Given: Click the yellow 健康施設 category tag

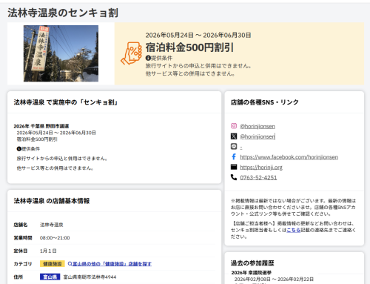Looking at the screenshot, I should pyautogui.click(x=53, y=264).
